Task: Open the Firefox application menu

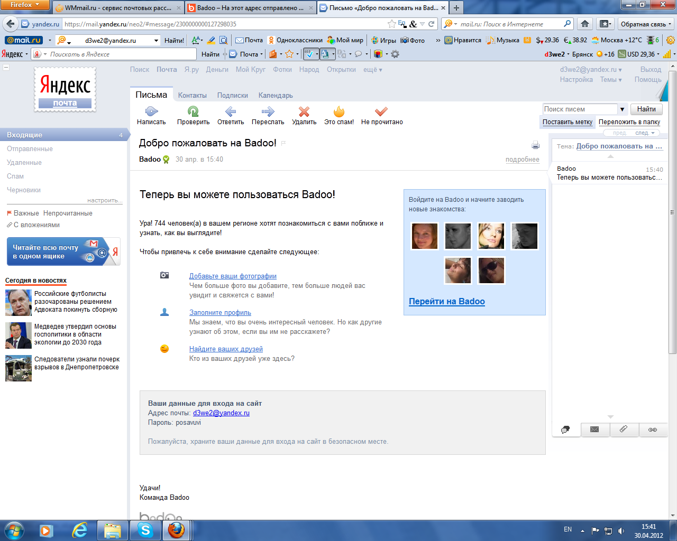Action: [25, 5]
